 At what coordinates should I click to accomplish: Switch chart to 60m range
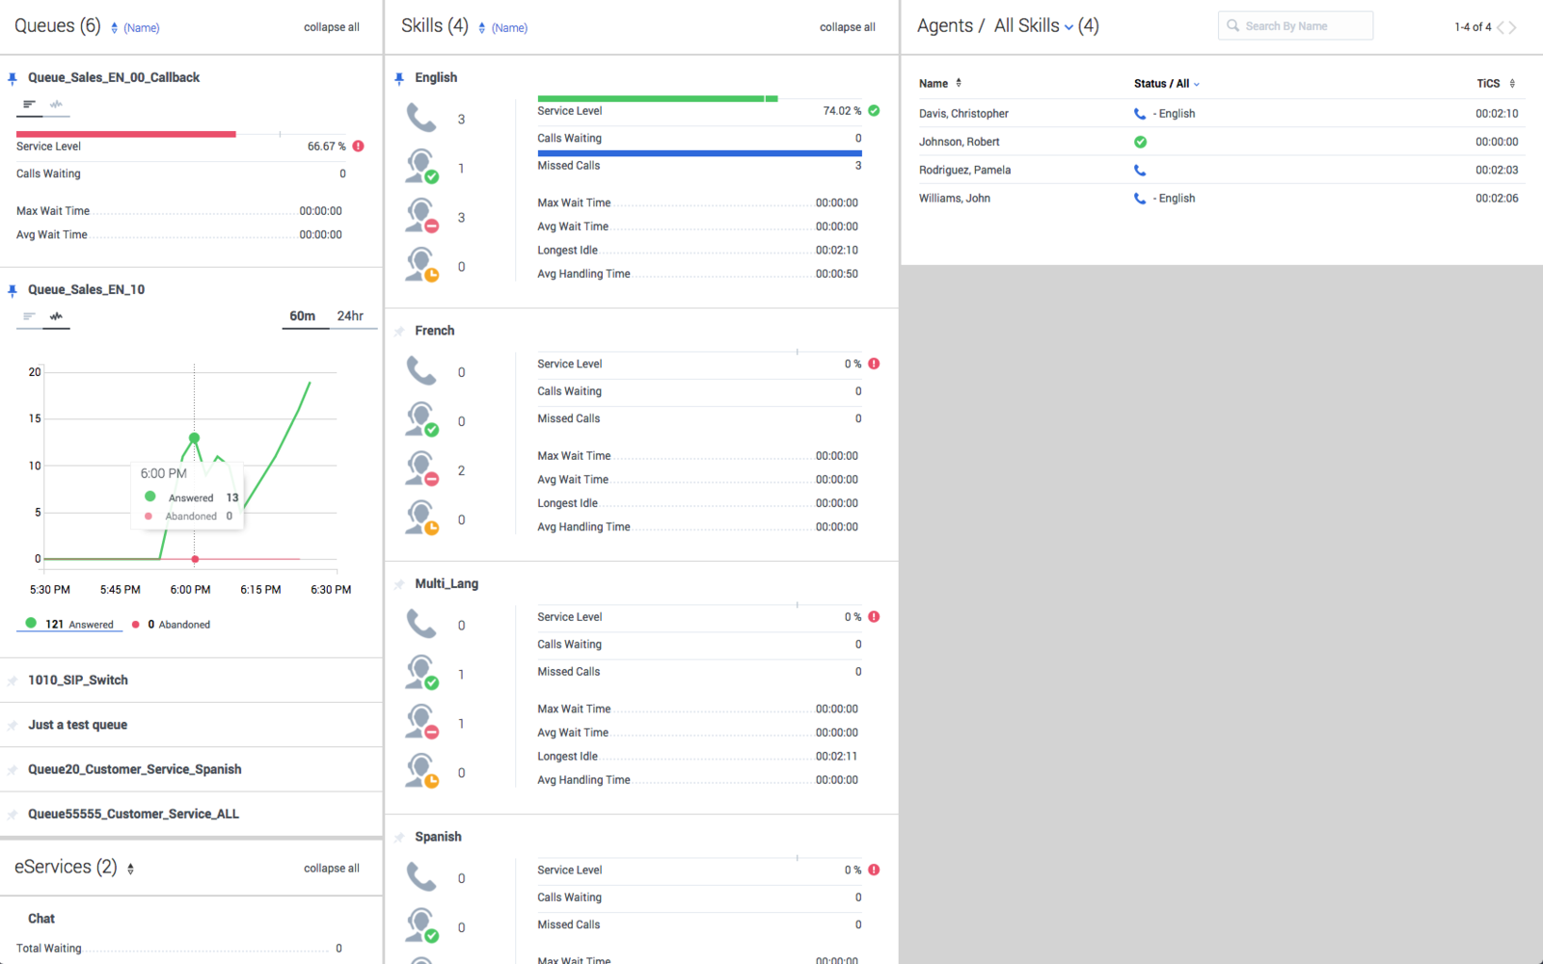(303, 316)
